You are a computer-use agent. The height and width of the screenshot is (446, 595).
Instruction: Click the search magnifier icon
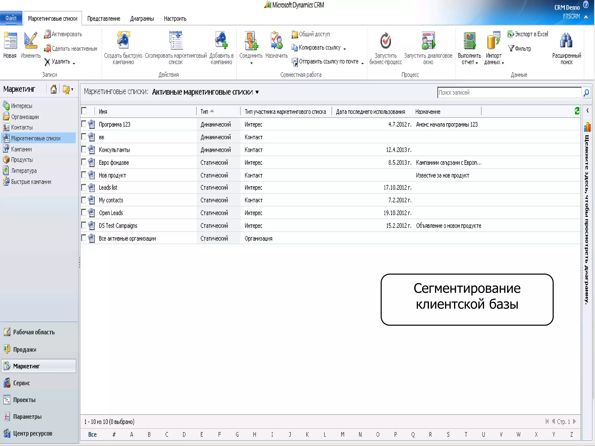tap(586, 93)
